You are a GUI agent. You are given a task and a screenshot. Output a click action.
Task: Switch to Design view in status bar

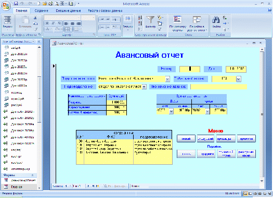click(x=269, y=193)
